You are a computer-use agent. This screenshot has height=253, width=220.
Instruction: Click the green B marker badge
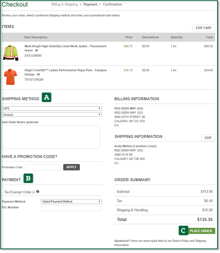point(29,178)
